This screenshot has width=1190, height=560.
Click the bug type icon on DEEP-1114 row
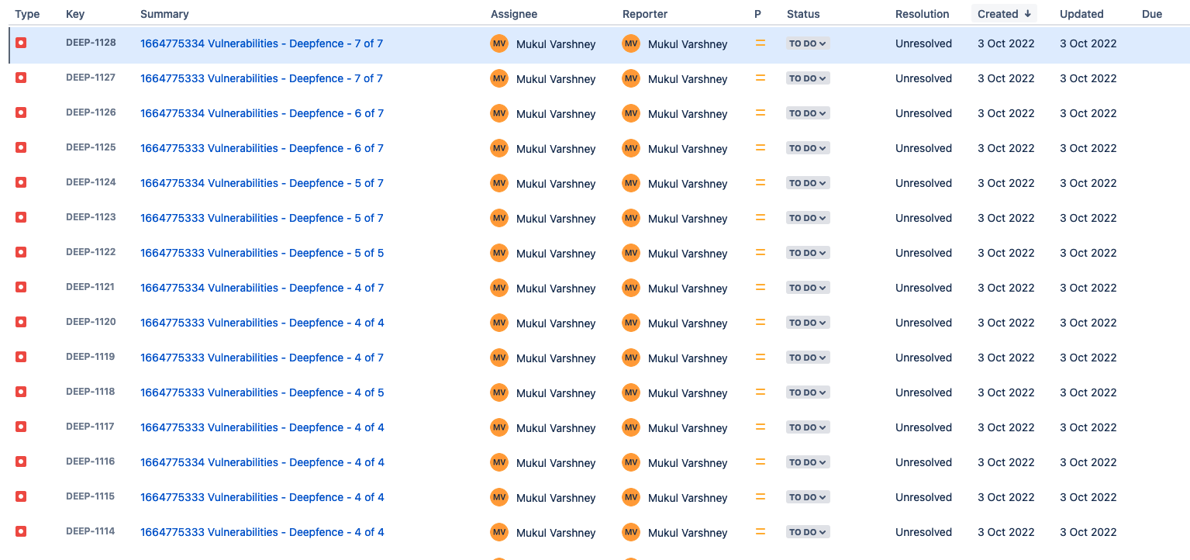(x=21, y=532)
